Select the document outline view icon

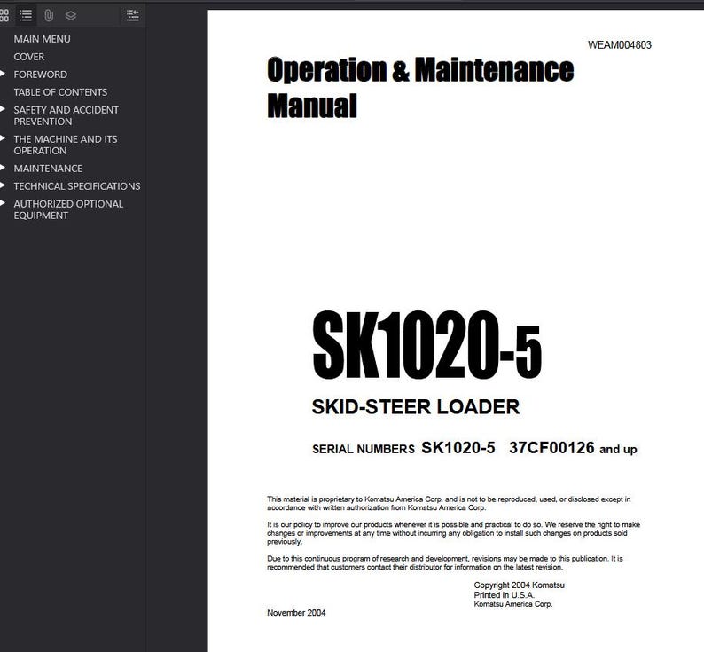click(x=26, y=15)
